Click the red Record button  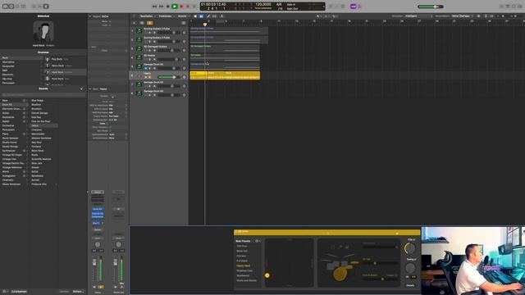coord(181,7)
